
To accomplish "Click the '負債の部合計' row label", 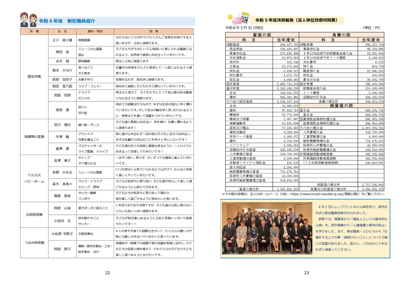I will pyautogui.click(x=328, y=101).
